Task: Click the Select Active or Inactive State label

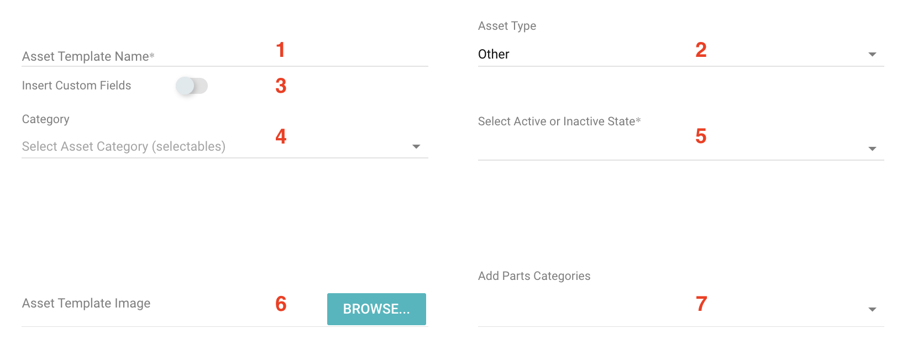Action: pos(559,121)
